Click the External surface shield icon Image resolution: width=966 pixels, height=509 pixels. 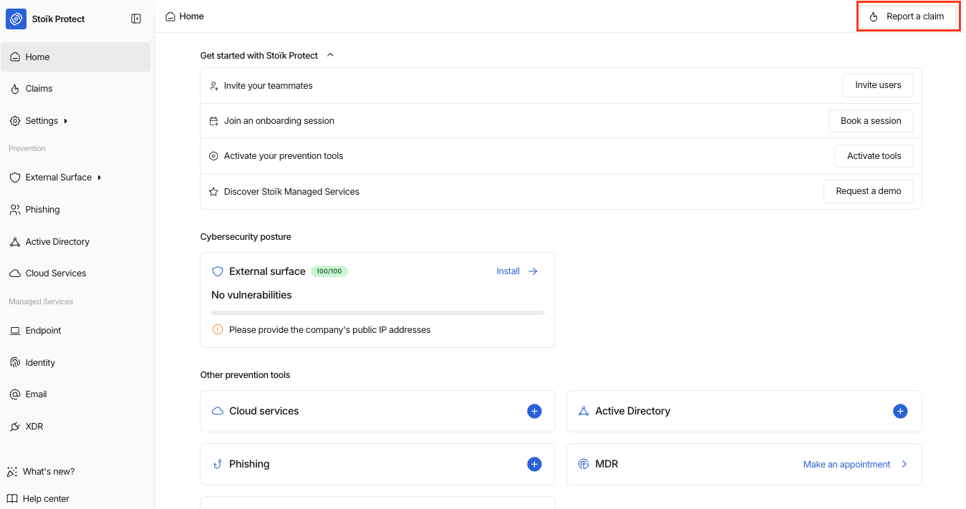click(x=218, y=271)
